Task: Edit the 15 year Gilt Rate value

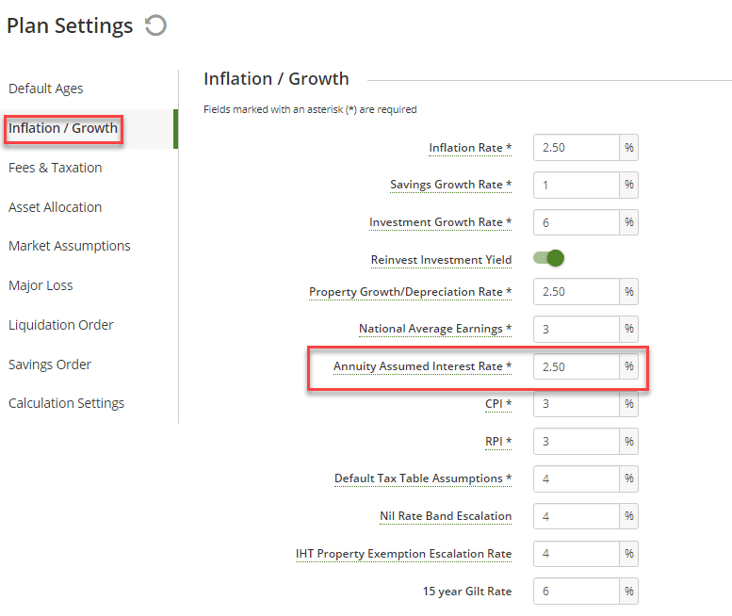Action: tap(576, 592)
